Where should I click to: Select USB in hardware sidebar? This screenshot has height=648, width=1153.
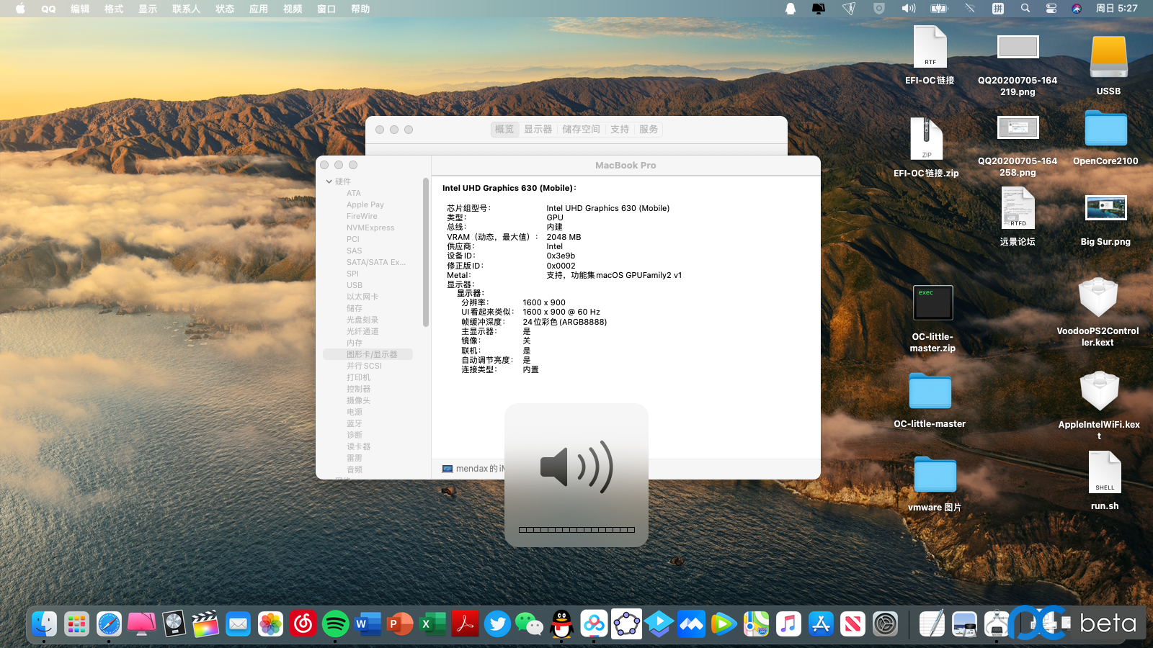[x=355, y=285]
